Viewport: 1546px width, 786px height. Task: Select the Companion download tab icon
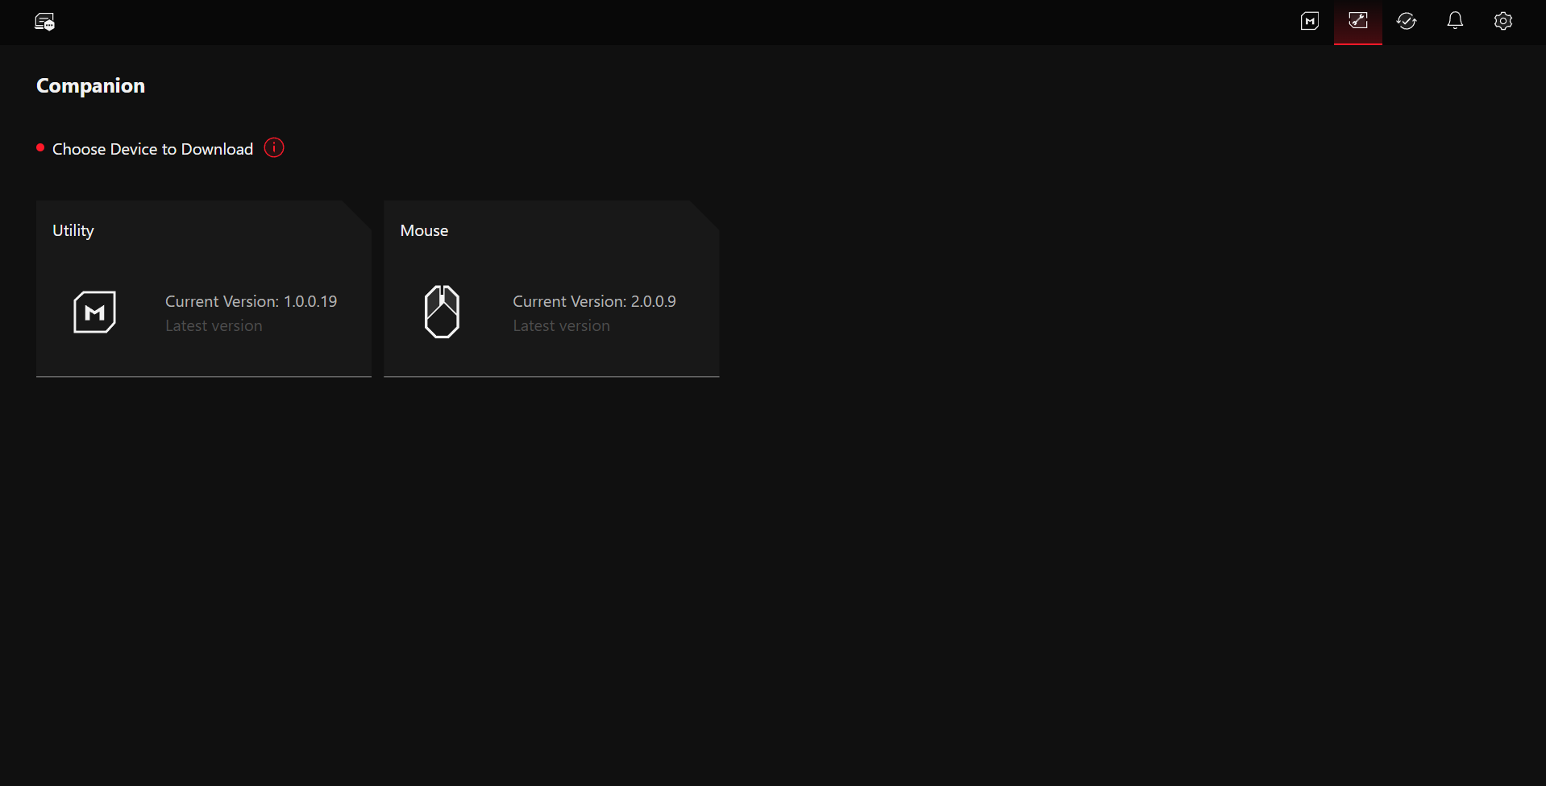pyautogui.click(x=1358, y=22)
